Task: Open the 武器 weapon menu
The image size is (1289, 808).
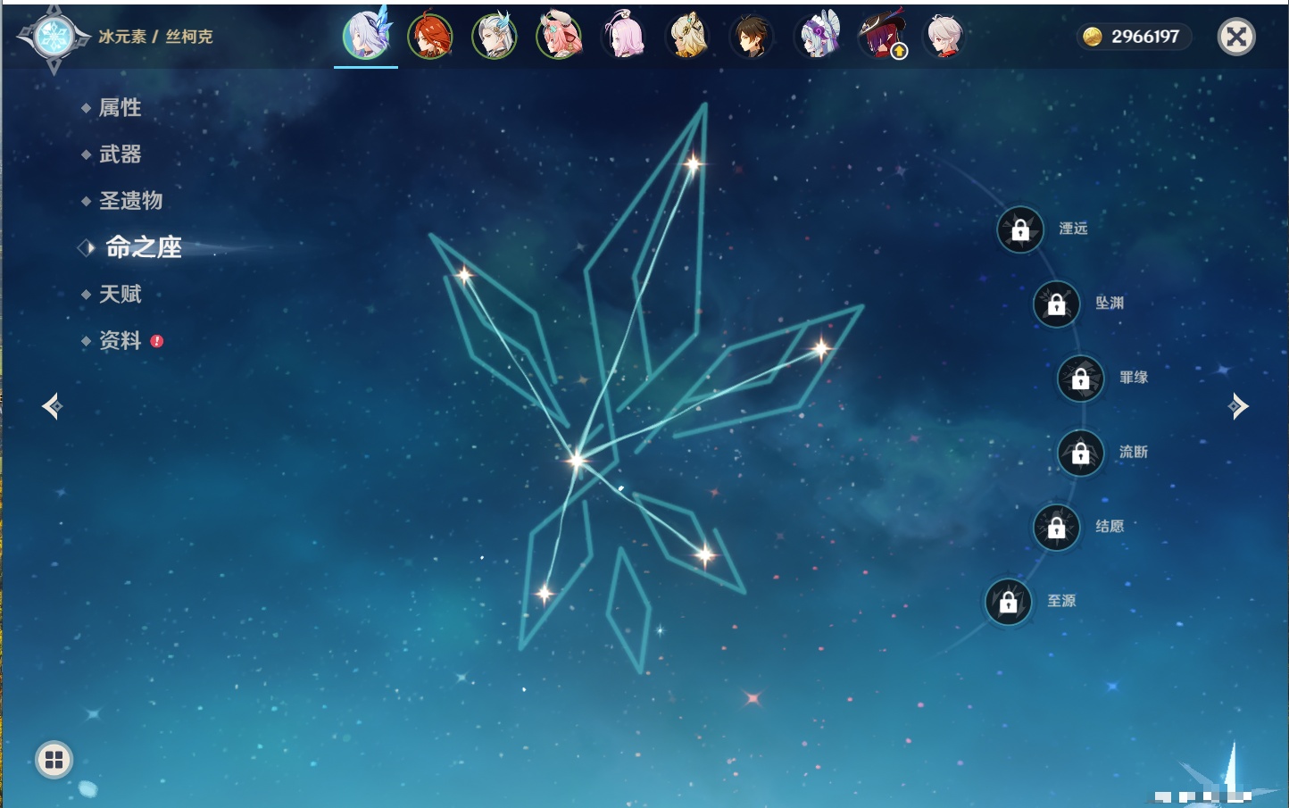Action: [x=120, y=154]
